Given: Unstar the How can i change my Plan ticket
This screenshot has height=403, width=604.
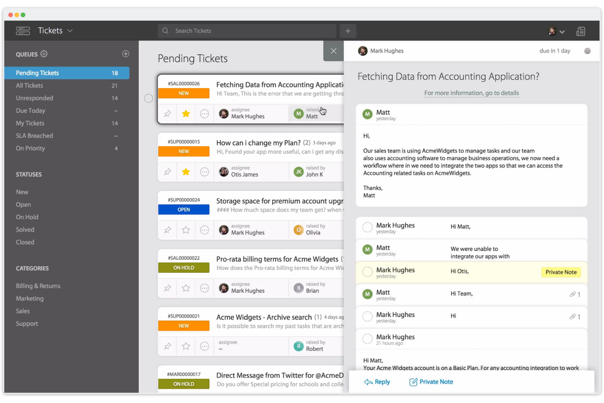Looking at the screenshot, I should point(186,172).
